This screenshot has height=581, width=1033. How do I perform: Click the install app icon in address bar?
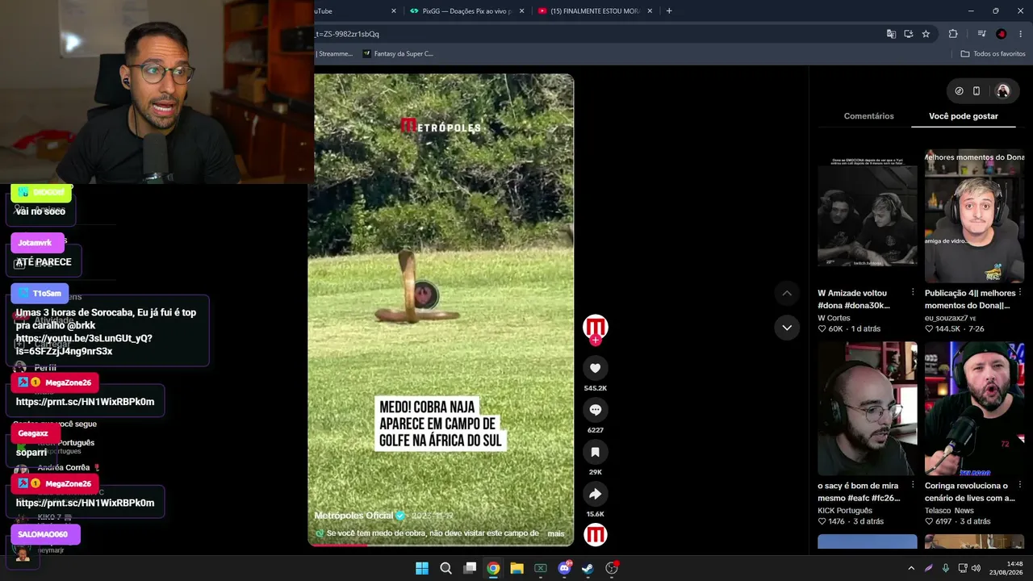click(x=909, y=34)
